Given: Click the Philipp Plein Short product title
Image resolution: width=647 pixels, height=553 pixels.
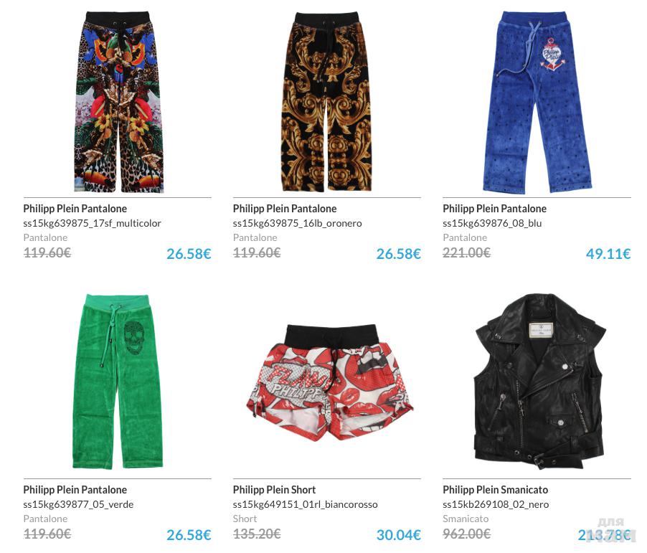Looking at the screenshot, I should pyautogui.click(x=274, y=490).
